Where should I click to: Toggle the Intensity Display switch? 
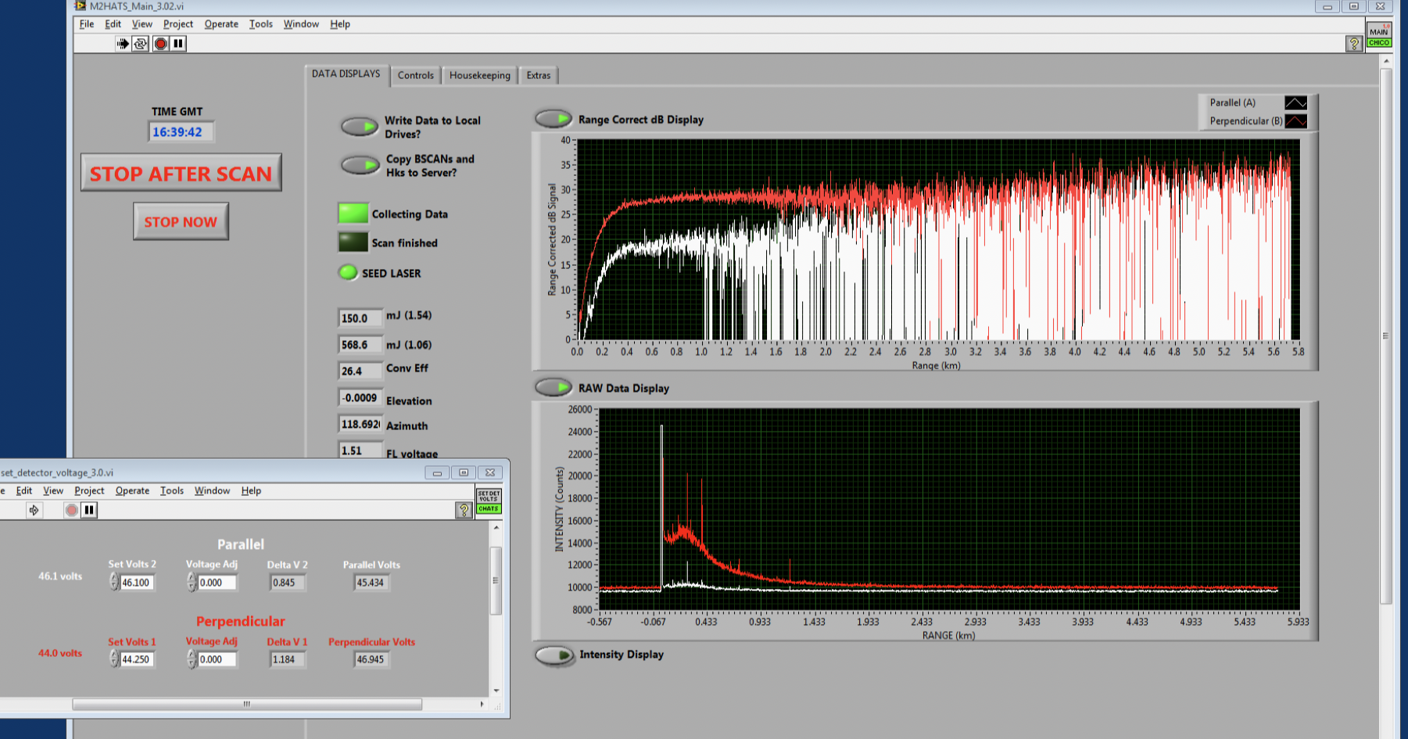pos(554,655)
